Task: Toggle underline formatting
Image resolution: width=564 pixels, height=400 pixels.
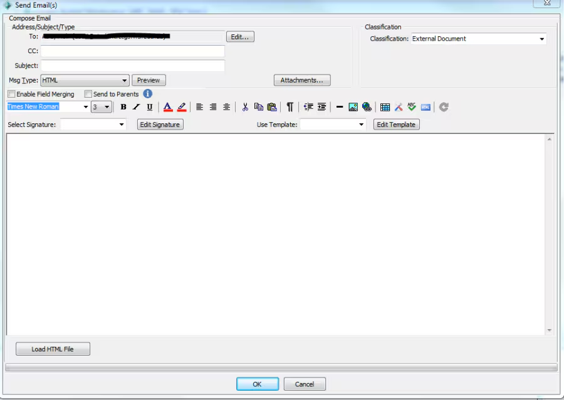Action: click(x=150, y=107)
